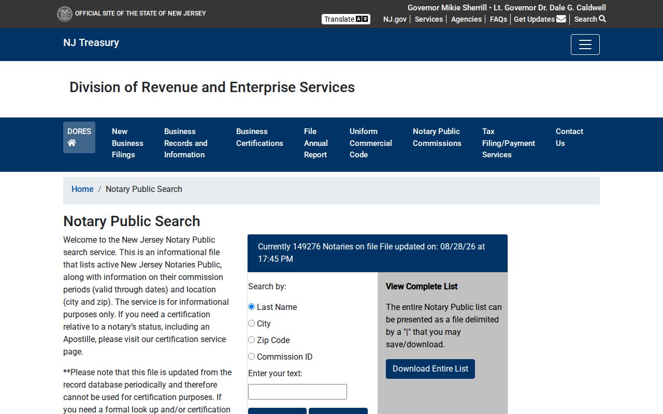Click the Notary Public Search breadcrumb text
The image size is (663, 414).
pyautogui.click(x=144, y=189)
